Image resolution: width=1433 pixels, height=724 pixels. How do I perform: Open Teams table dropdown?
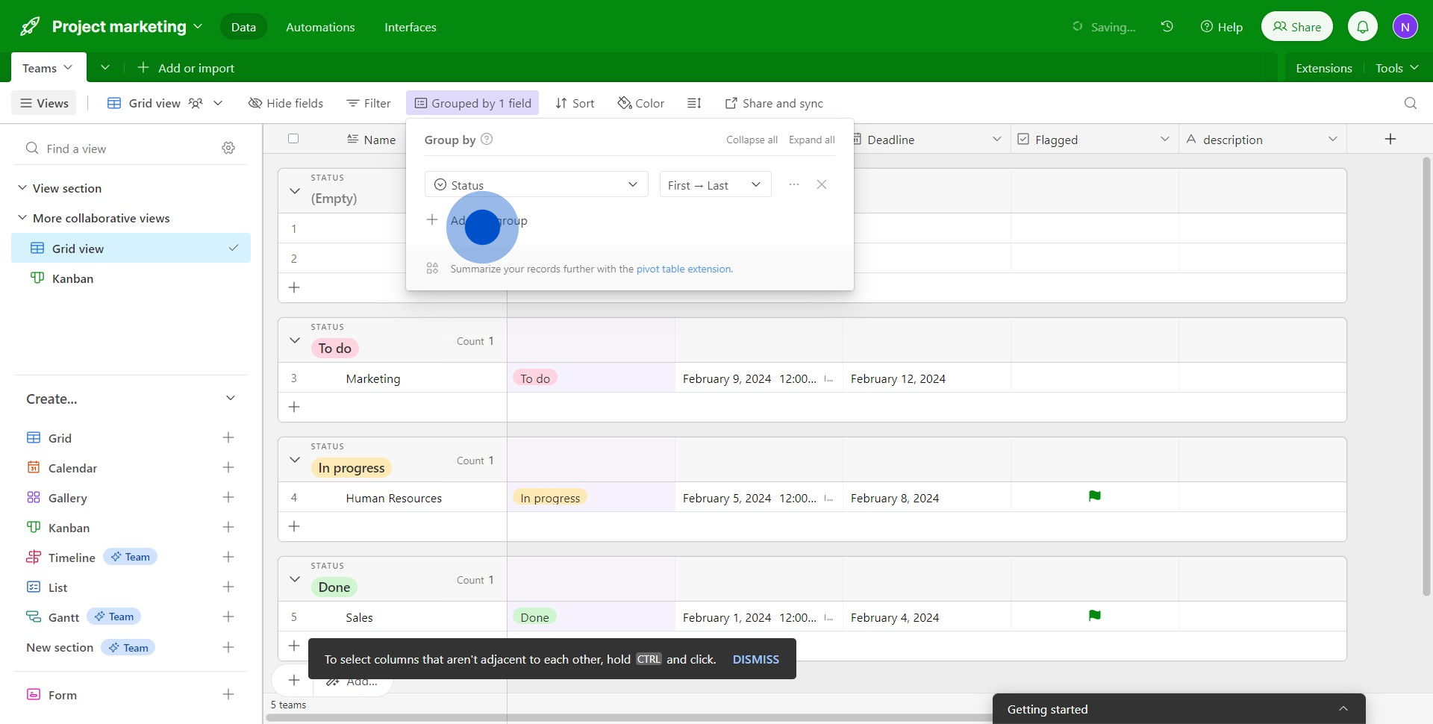pyautogui.click(x=48, y=68)
